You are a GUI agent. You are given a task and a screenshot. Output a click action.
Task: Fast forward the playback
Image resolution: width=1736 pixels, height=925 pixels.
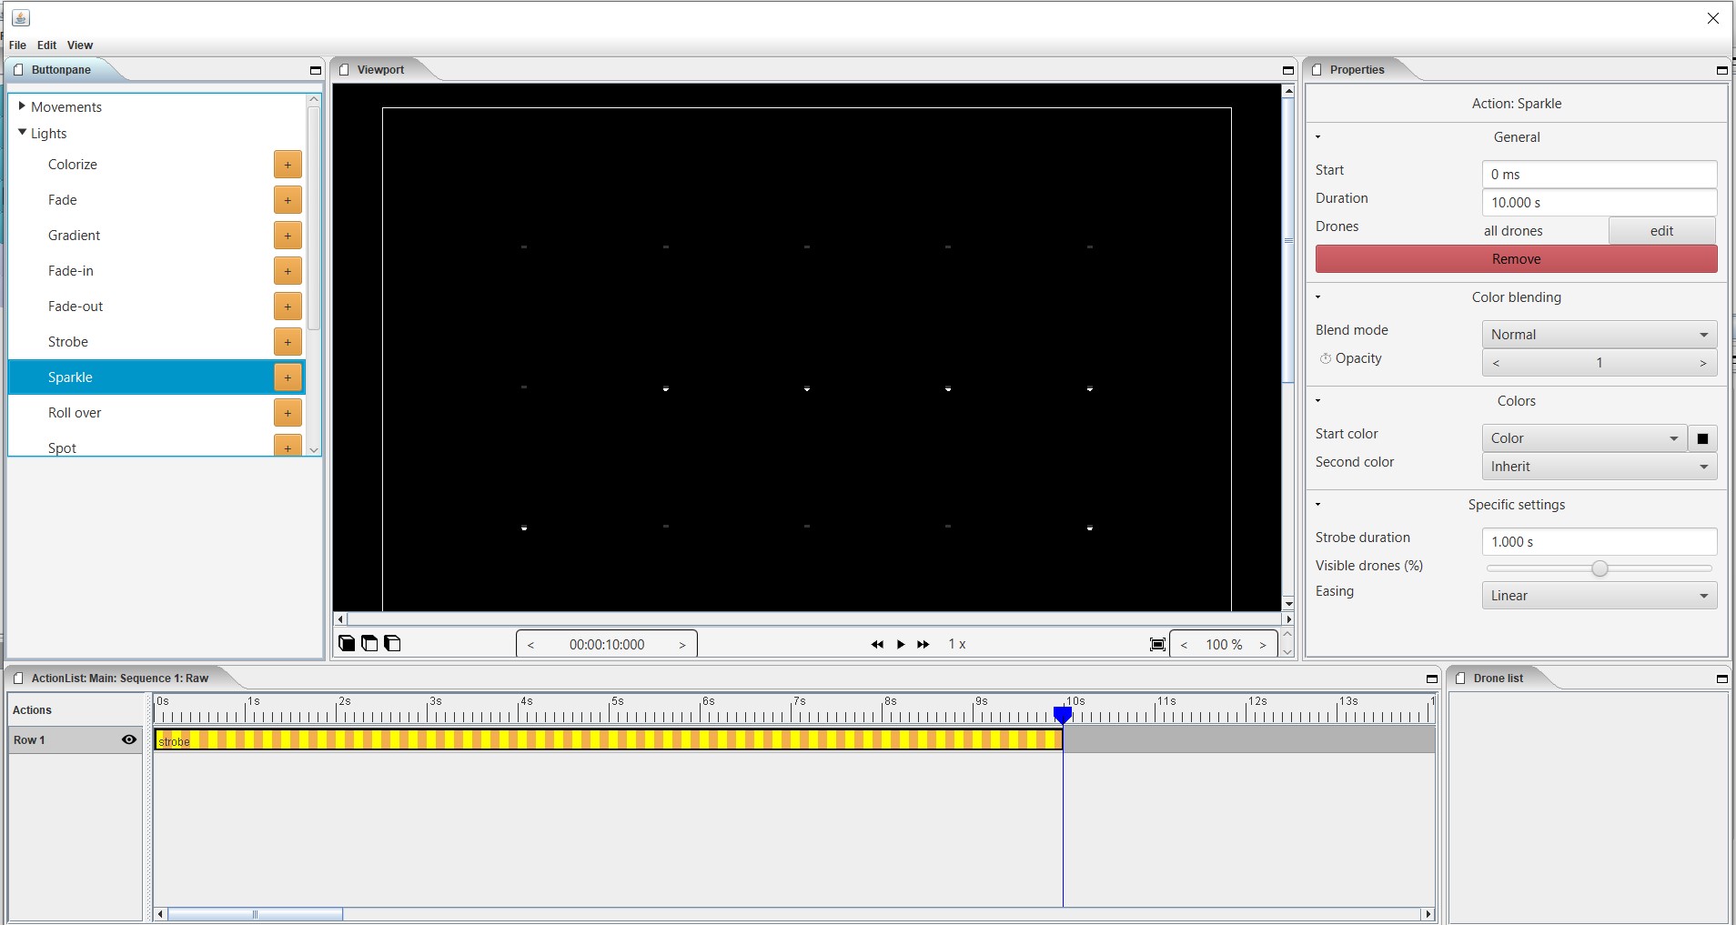pyautogui.click(x=924, y=644)
